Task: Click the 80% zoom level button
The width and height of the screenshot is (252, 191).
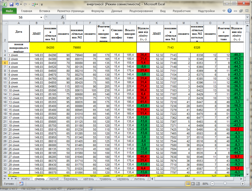Action: 206,184
